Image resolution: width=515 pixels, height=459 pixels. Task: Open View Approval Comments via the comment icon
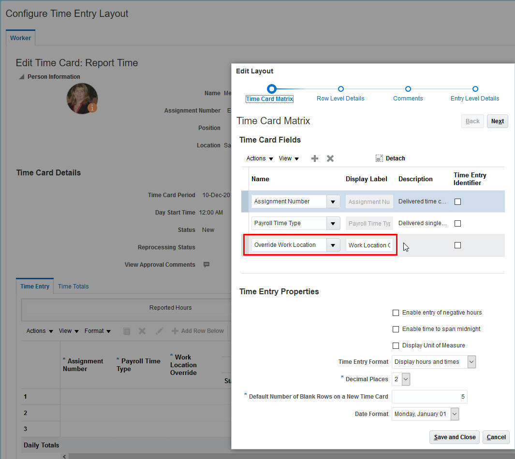coord(206,264)
